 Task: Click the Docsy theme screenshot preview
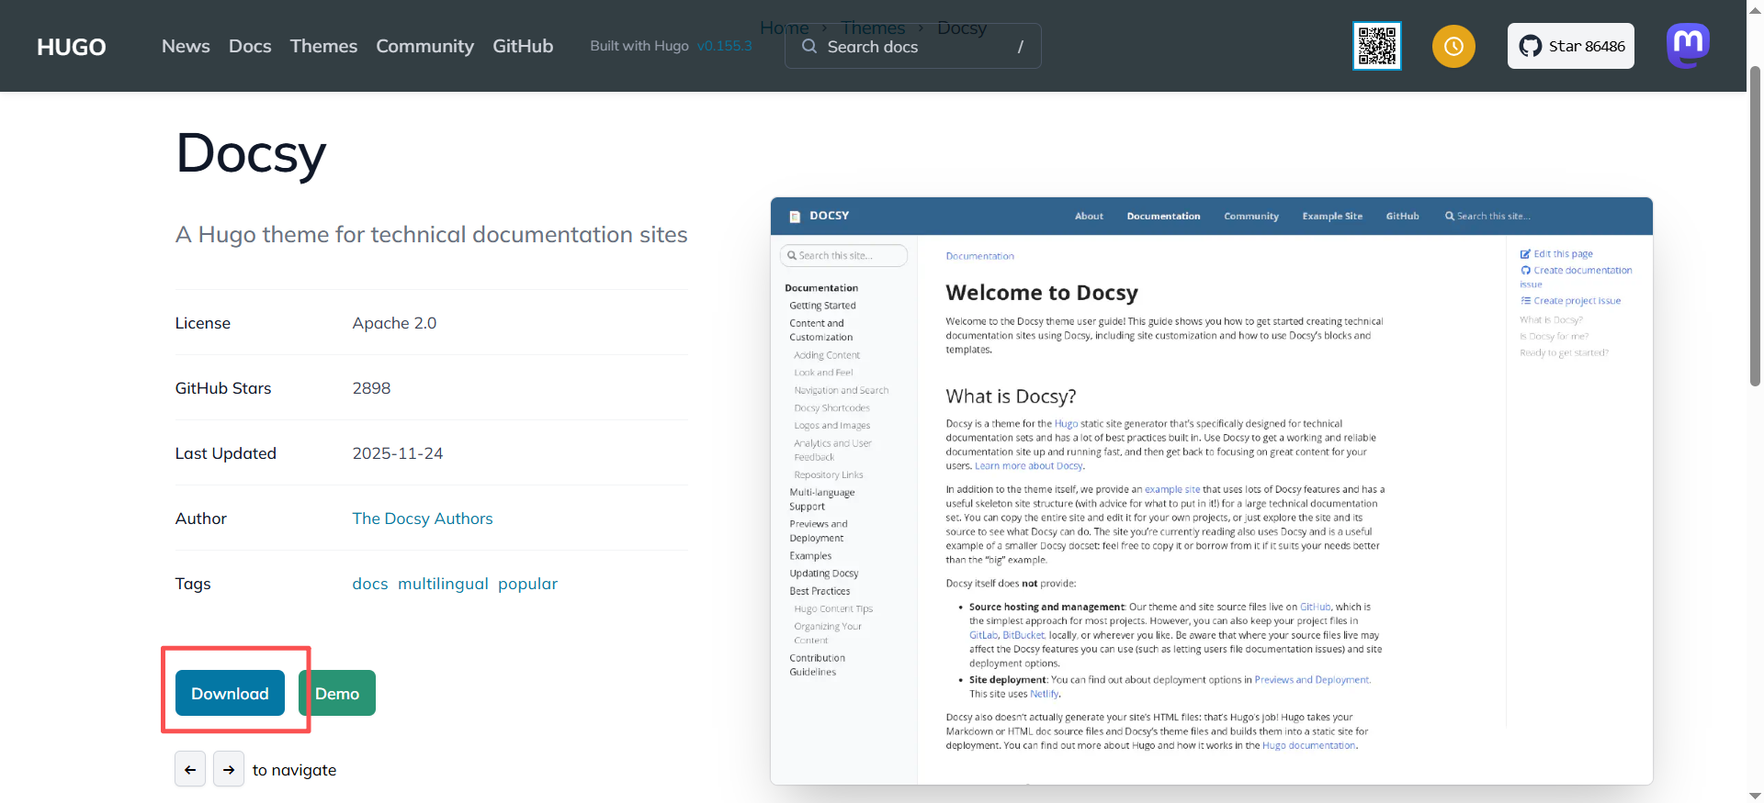1211,491
